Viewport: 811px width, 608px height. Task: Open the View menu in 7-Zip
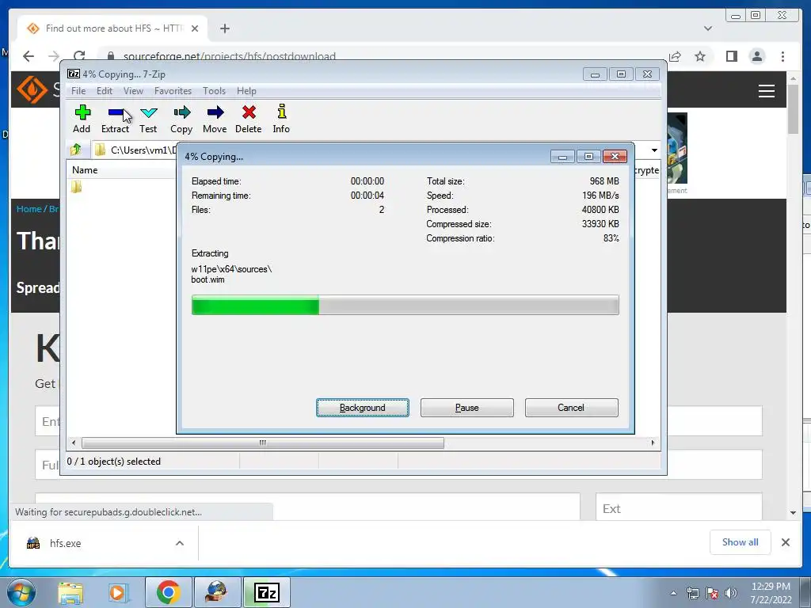pyautogui.click(x=133, y=91)
